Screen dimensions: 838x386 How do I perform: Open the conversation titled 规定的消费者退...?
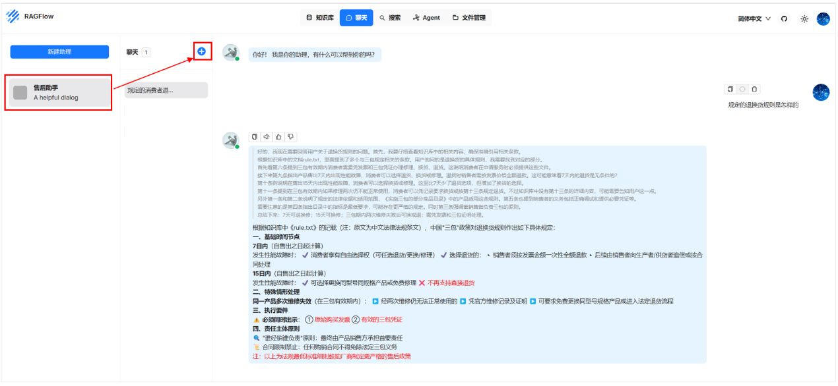tap(165, 90)
